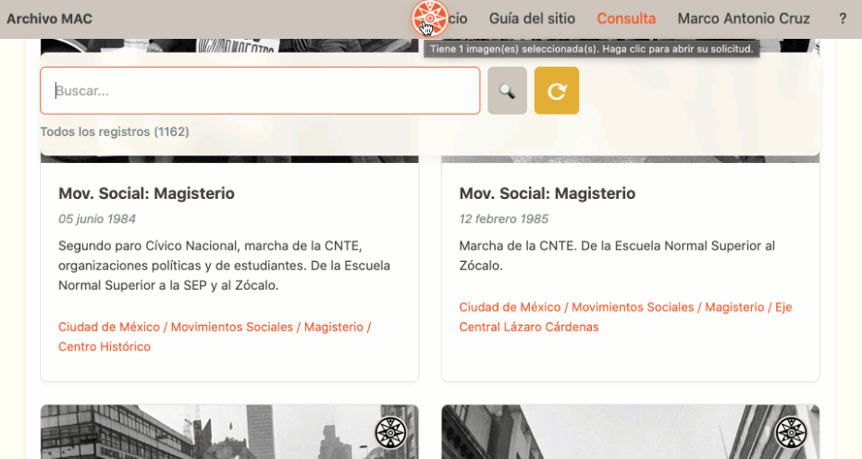
Task: Open the 12 febrero 1985 Magisterio record title
Action: pyautogui.click(x=547, y=193)
